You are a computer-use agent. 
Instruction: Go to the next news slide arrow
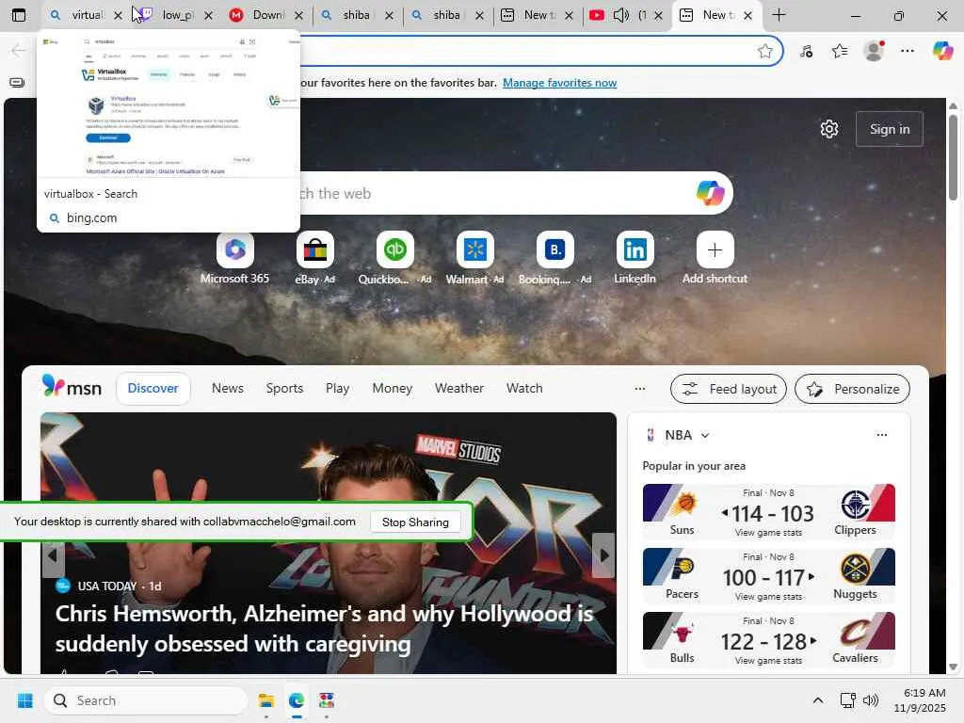(x=603, y=555)
